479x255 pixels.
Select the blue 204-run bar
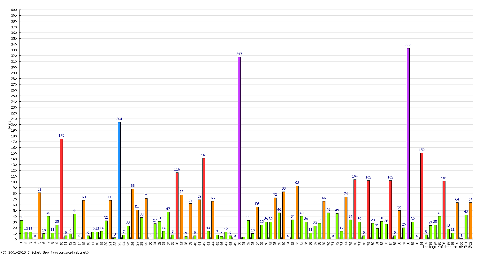click(x=119, y=180)
